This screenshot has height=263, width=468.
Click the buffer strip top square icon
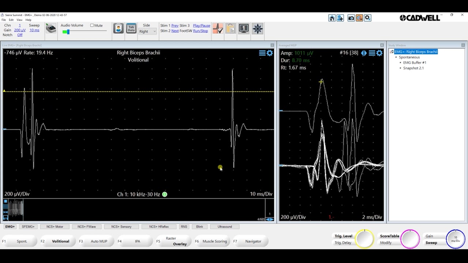pos(5,202)
